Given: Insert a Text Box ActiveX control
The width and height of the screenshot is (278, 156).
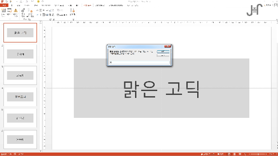Looking at the screenshot, I should coord(40,10).
